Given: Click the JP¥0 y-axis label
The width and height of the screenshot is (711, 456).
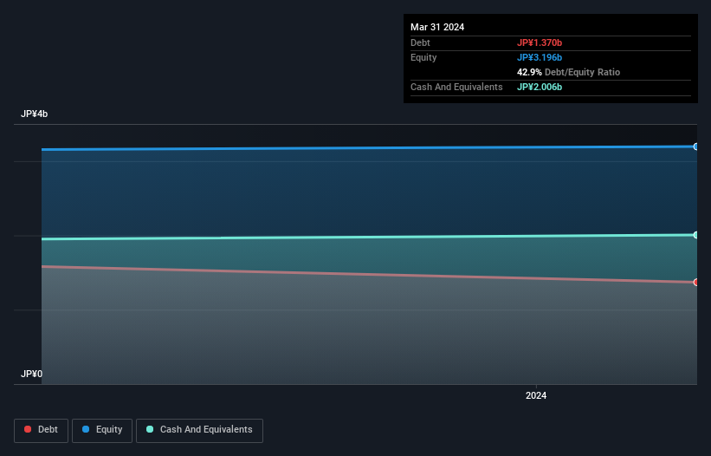Looking at the screenshot, I should coord(31,374).
